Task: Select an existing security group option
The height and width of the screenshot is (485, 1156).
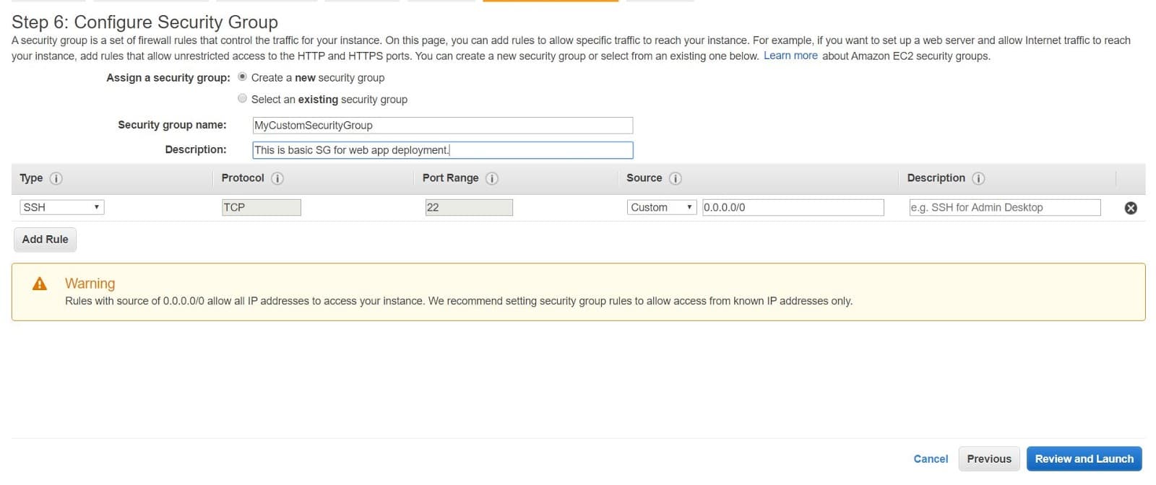Action: 243,98
